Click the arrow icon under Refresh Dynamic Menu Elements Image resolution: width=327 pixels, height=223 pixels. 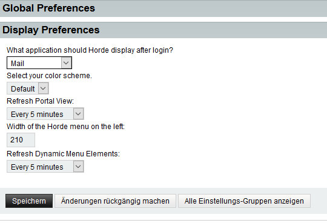click(x=78, y=167)
